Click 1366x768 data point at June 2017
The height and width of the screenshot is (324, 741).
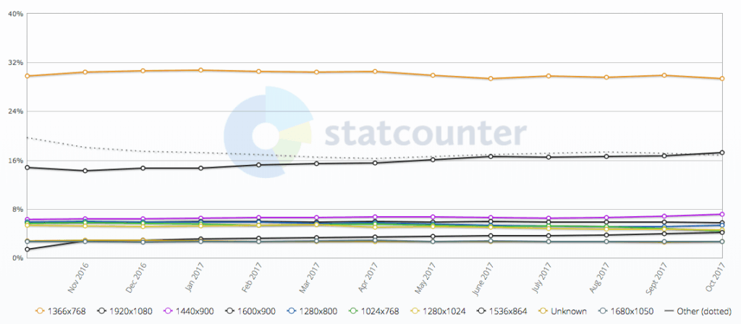pos(491,79)
